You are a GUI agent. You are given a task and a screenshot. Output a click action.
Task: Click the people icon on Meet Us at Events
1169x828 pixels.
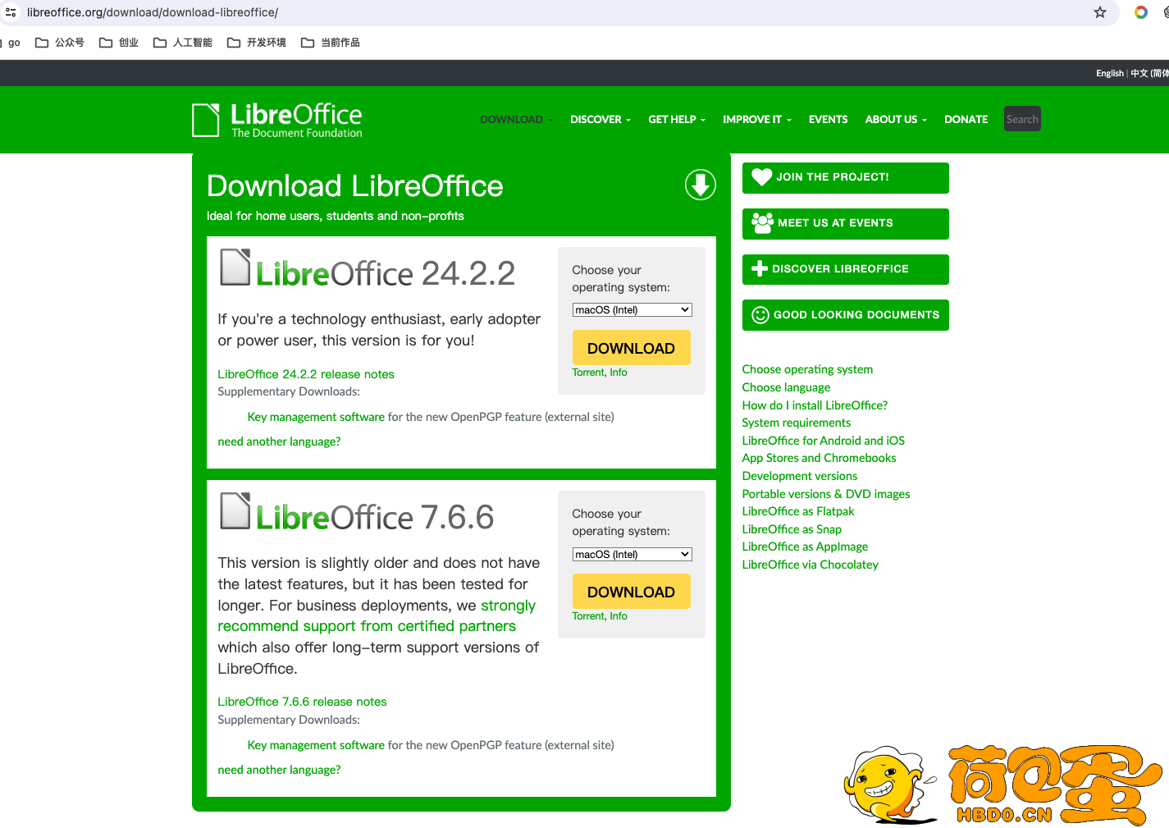[763, 223]
